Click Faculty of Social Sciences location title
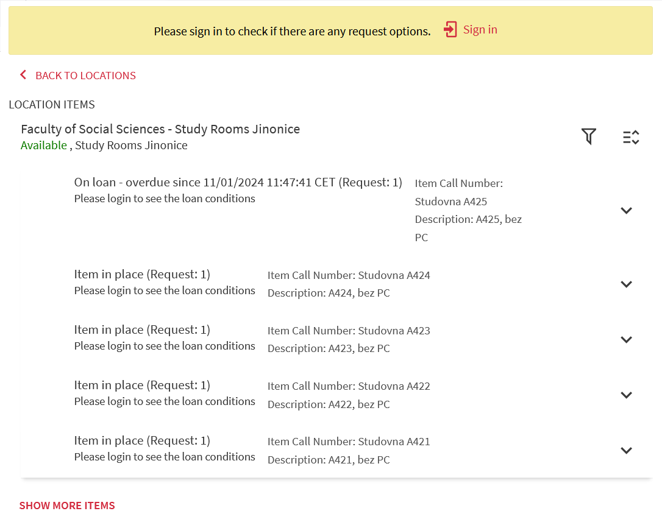 point(160,129)
